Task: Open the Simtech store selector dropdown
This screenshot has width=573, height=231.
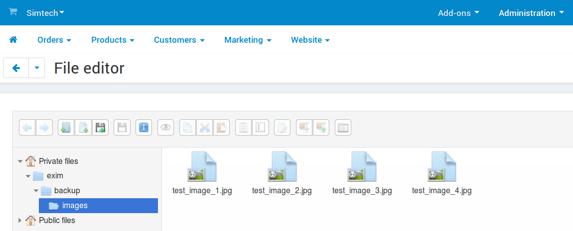Action: 45,13
